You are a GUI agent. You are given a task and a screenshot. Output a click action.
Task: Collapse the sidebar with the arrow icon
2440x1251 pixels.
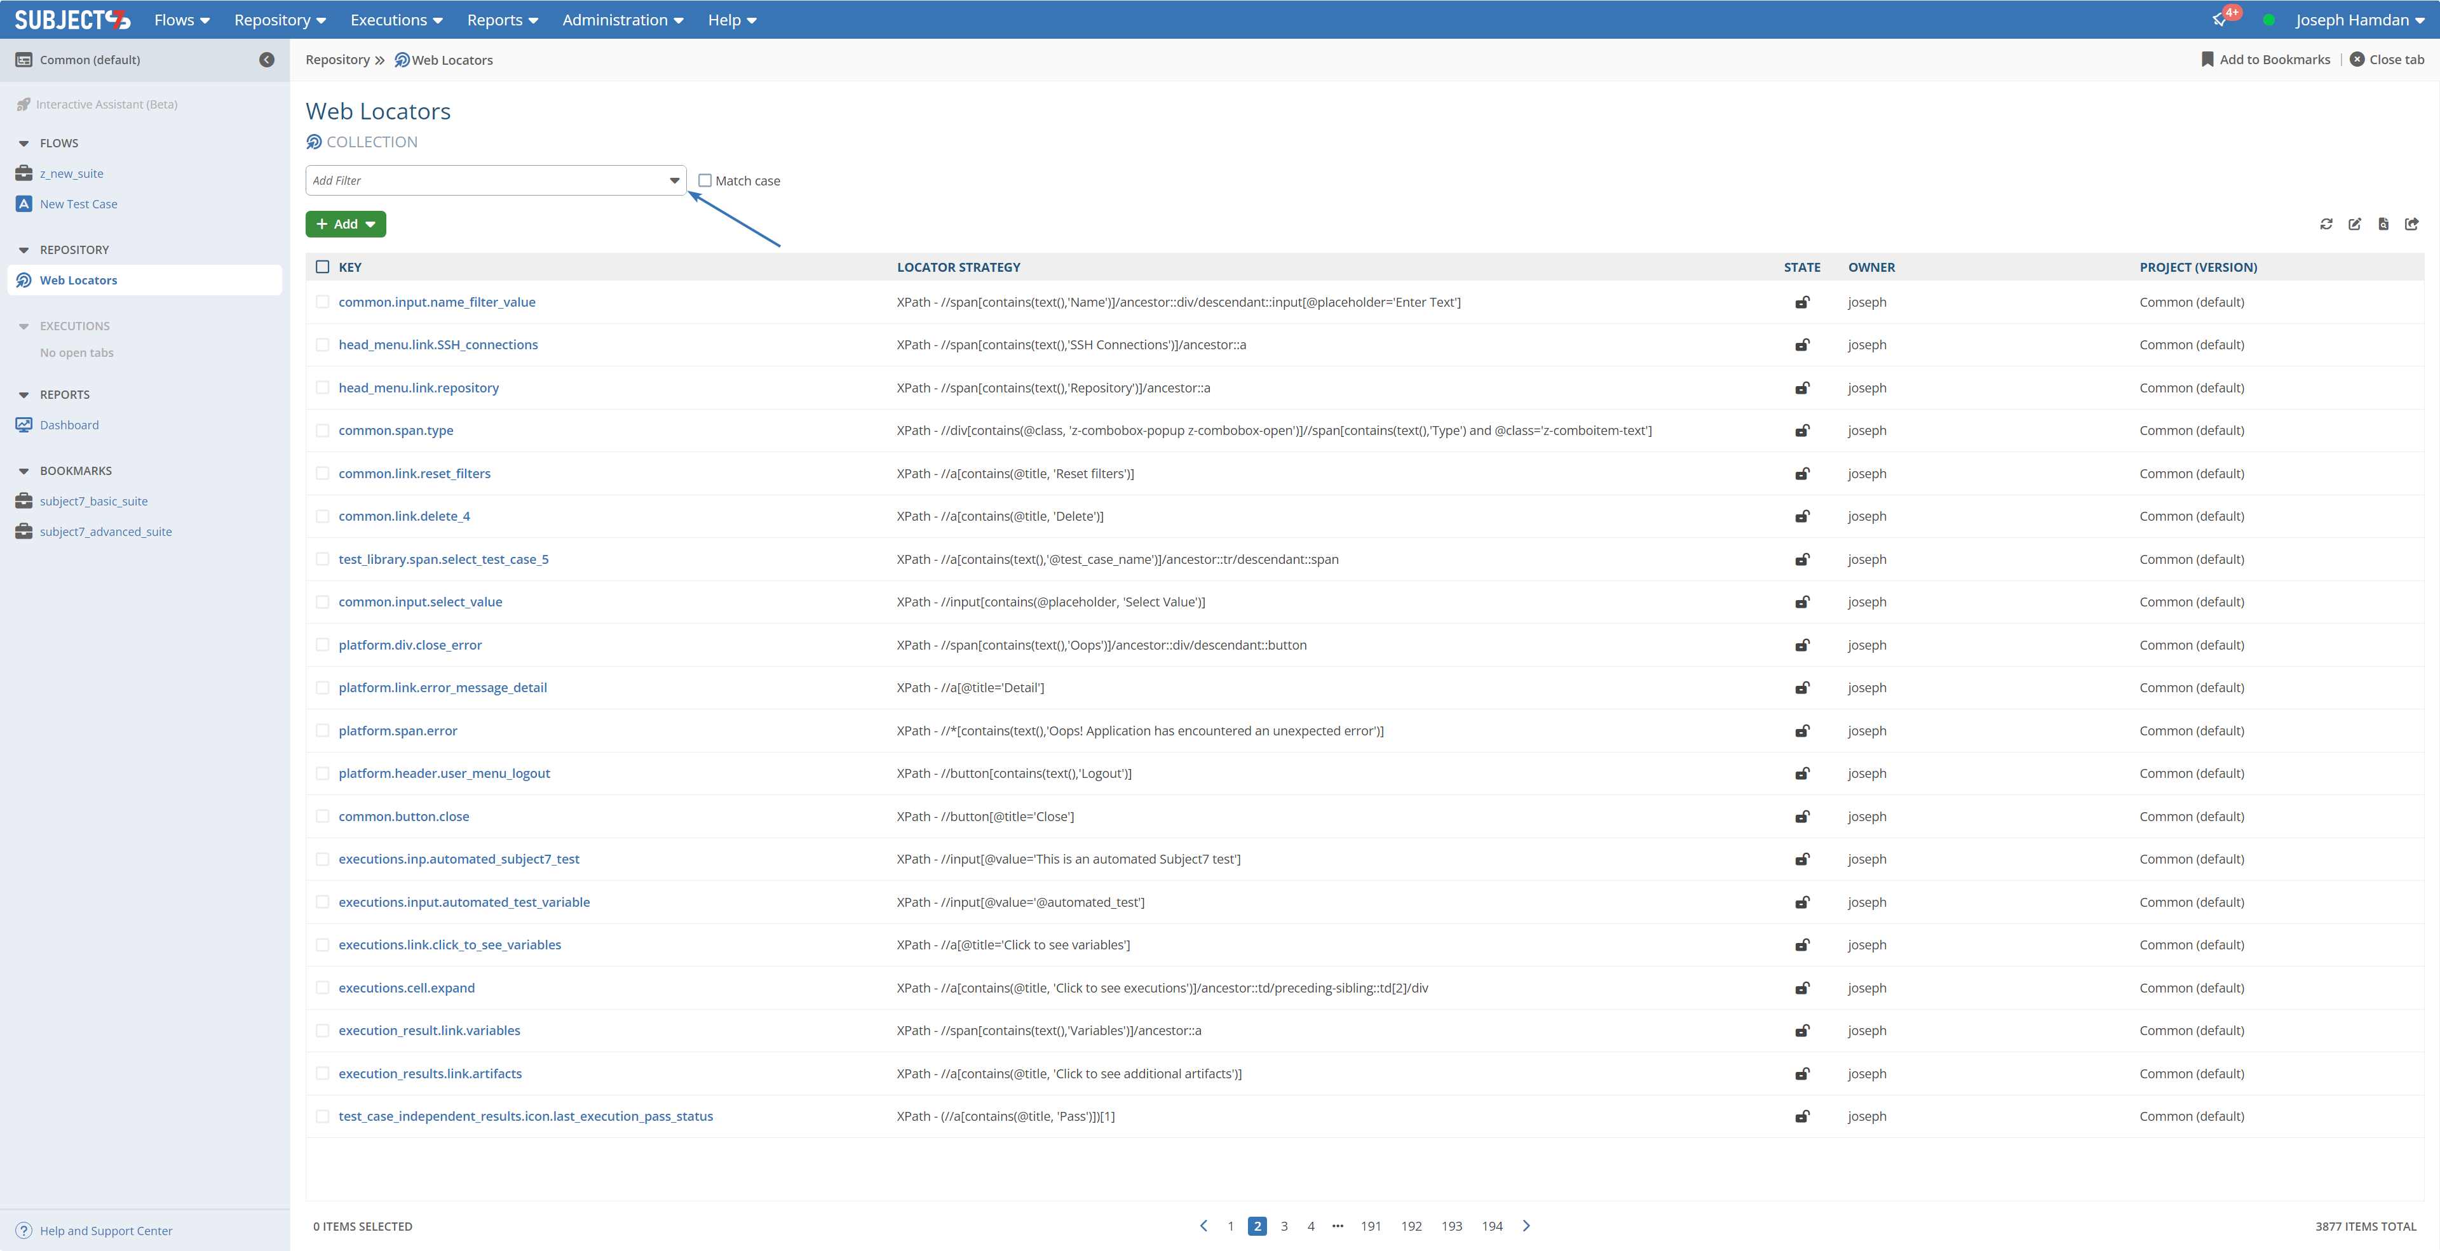click(x=267, y=60)
